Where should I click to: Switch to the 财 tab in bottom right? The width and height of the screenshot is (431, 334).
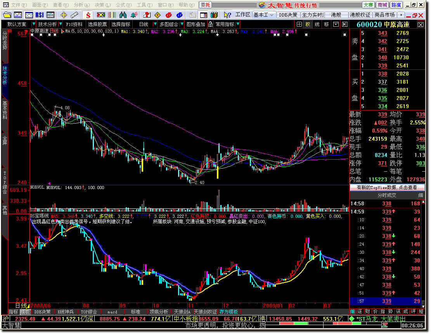point(367,312)
